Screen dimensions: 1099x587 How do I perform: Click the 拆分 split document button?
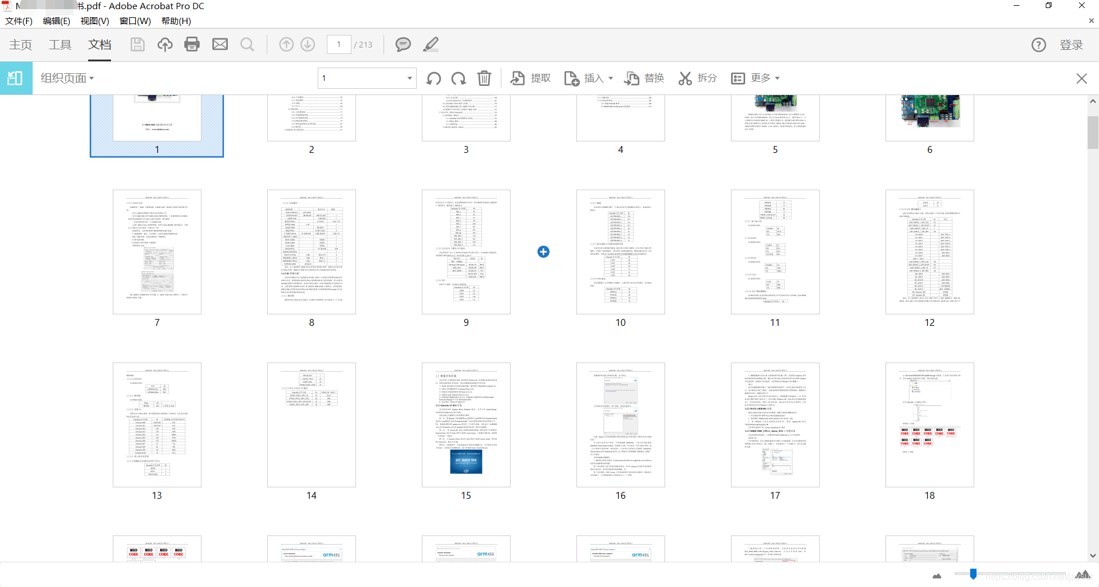pyautogui.click(x=697, y=78)
